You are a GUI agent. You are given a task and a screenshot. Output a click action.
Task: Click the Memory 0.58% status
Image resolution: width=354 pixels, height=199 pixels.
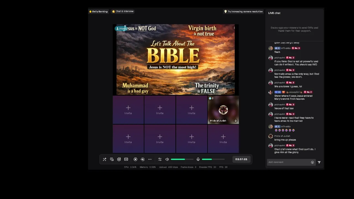click(x=148, y=167)
